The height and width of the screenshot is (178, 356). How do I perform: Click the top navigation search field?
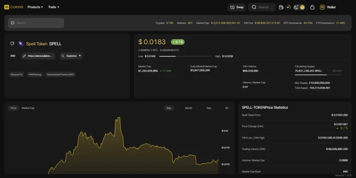pyautogui.click(x=262, y=7)
